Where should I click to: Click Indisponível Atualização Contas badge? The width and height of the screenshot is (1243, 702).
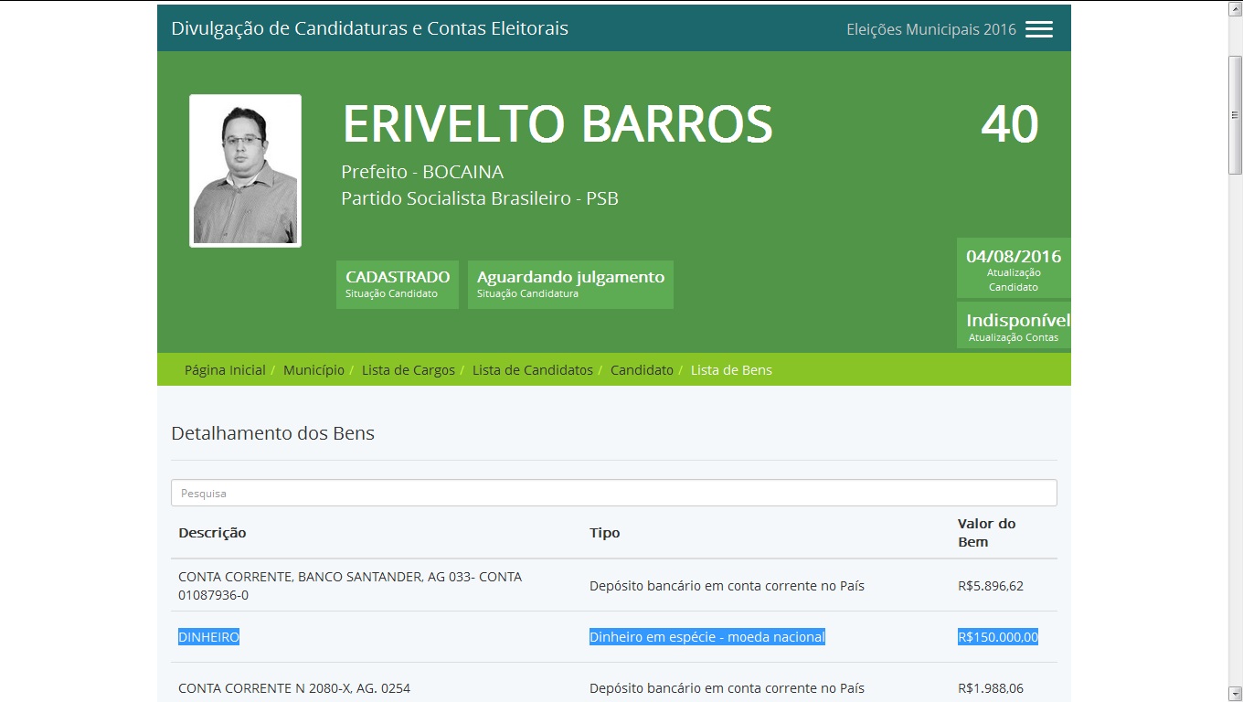1014,326
